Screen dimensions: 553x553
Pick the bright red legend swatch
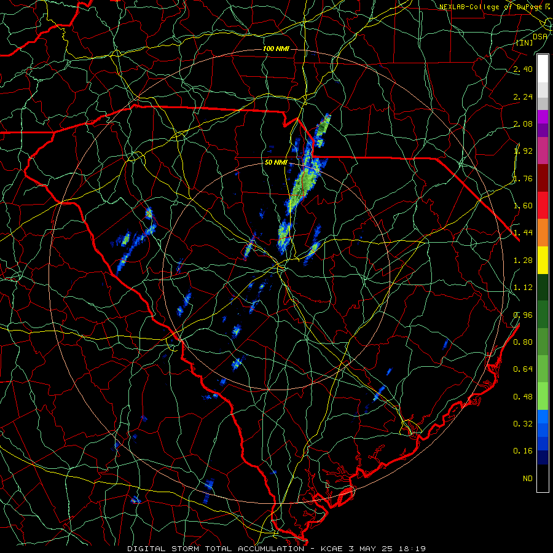click(543, 205)
